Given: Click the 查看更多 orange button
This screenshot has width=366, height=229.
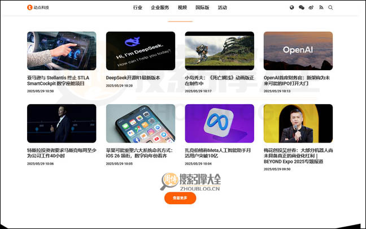Looking at the screenshot, I should (x=180, y=198).
